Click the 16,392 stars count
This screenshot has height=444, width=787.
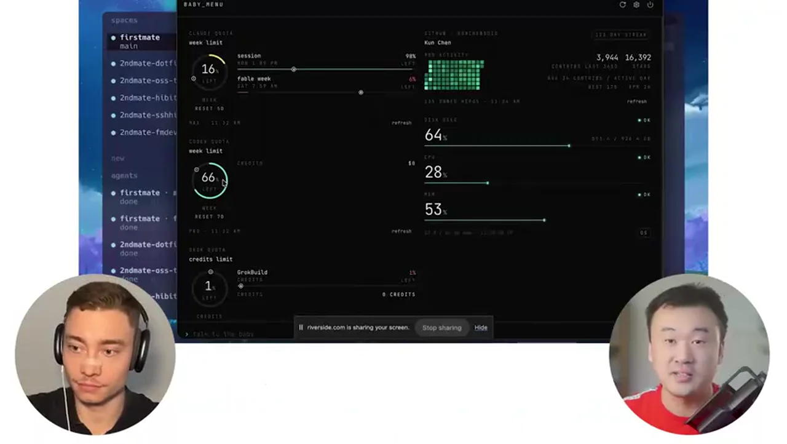tap(638, 57)
